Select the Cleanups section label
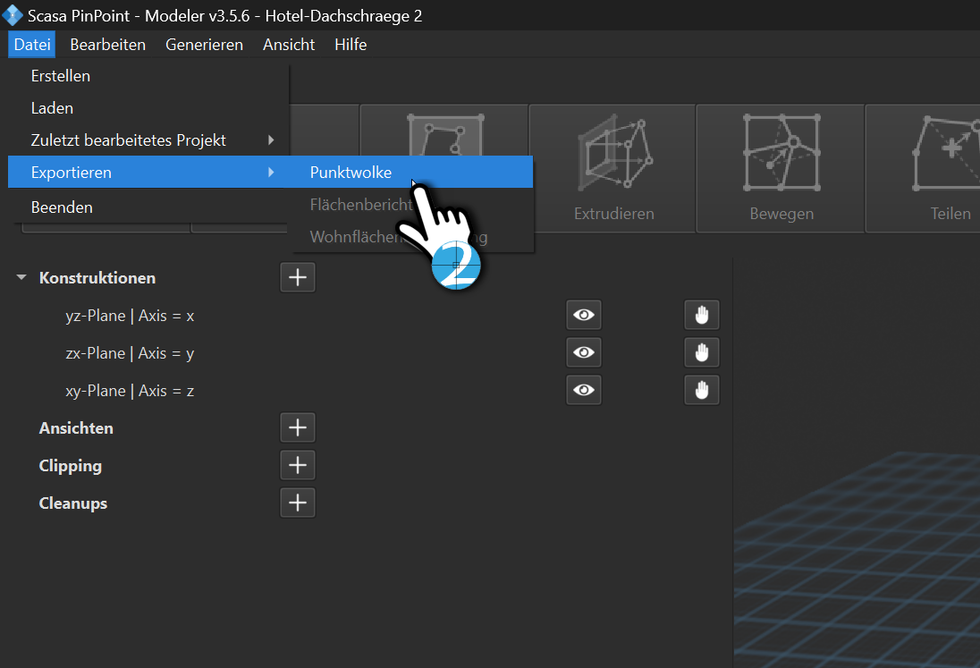The width and height of the screenshot is (980, 668). [x=73, y=503]
